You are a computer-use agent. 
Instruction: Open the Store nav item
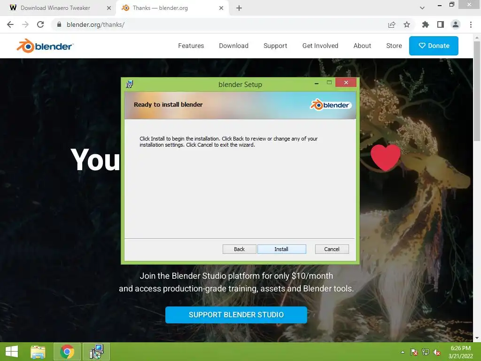(394, 46)
